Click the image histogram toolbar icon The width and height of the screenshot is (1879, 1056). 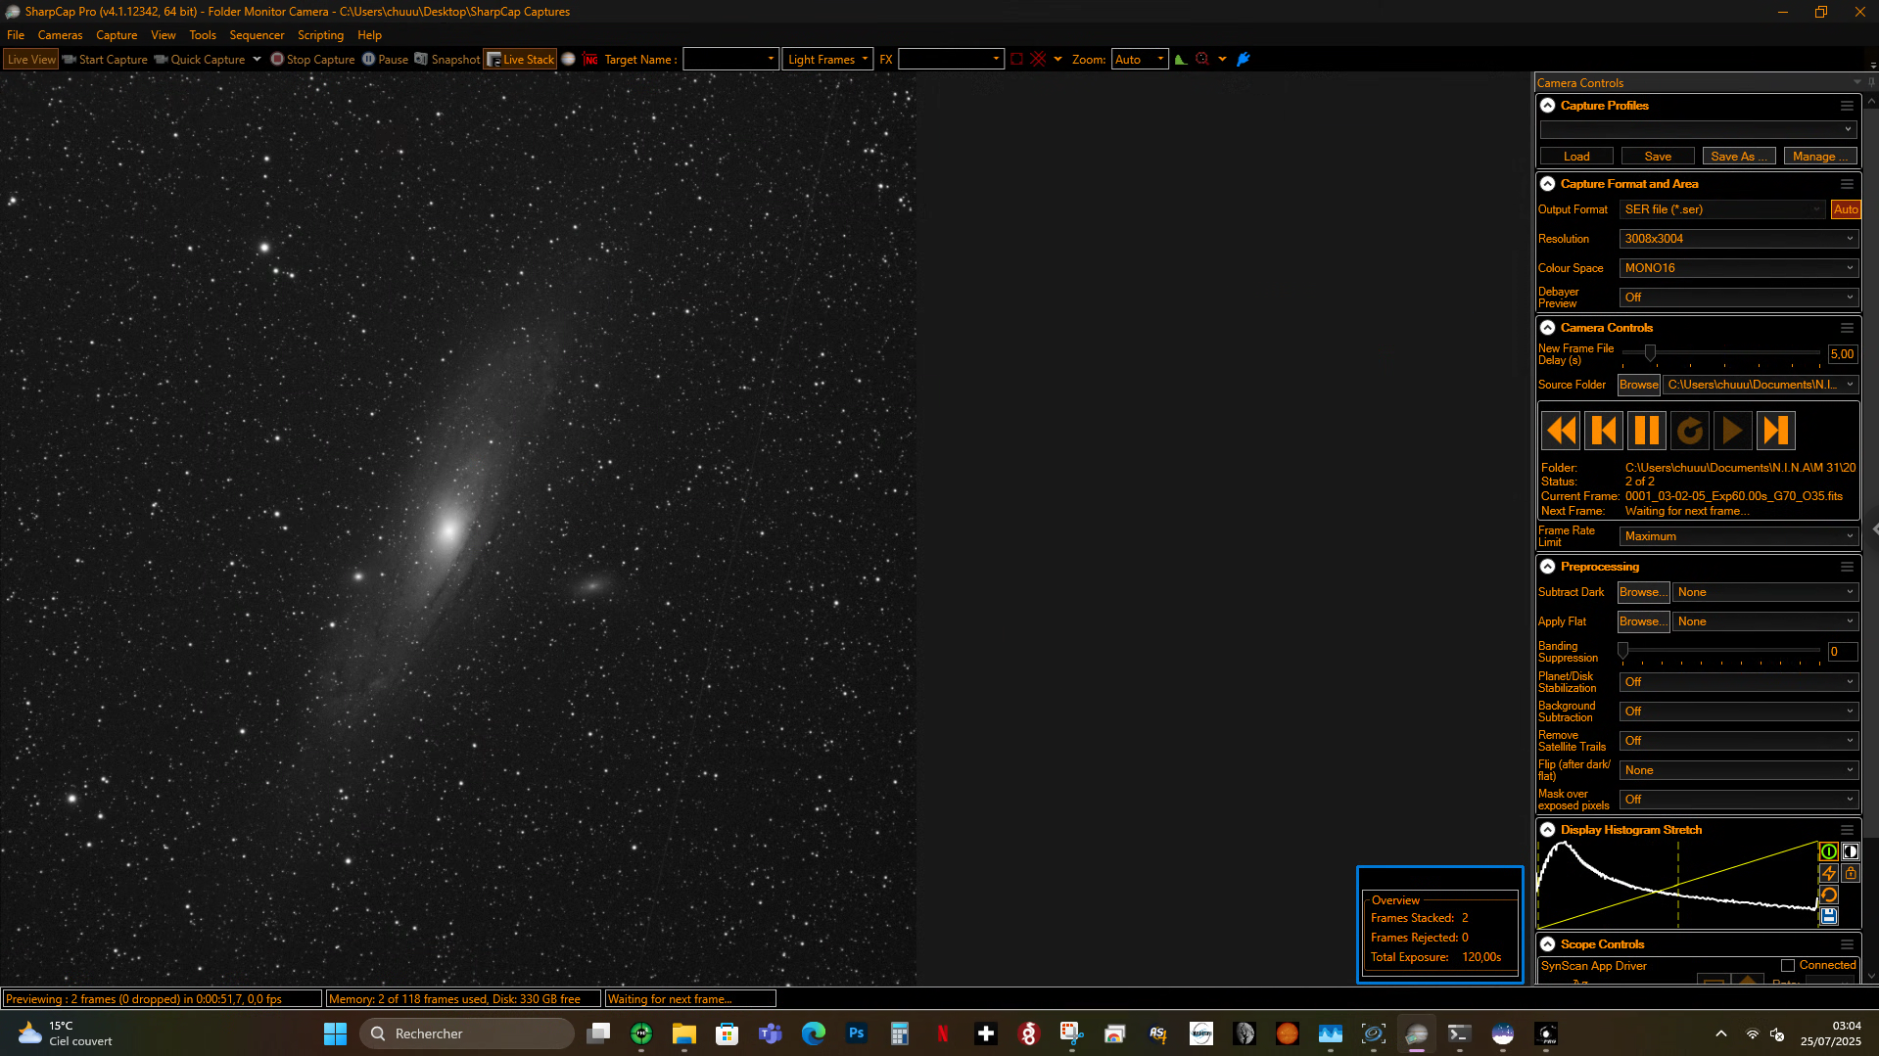(x=1181, y=60)
